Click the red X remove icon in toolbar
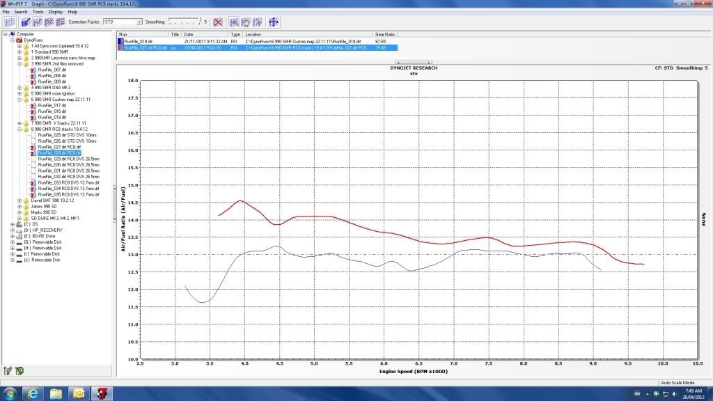713x401 pixels. click(218, 22)
